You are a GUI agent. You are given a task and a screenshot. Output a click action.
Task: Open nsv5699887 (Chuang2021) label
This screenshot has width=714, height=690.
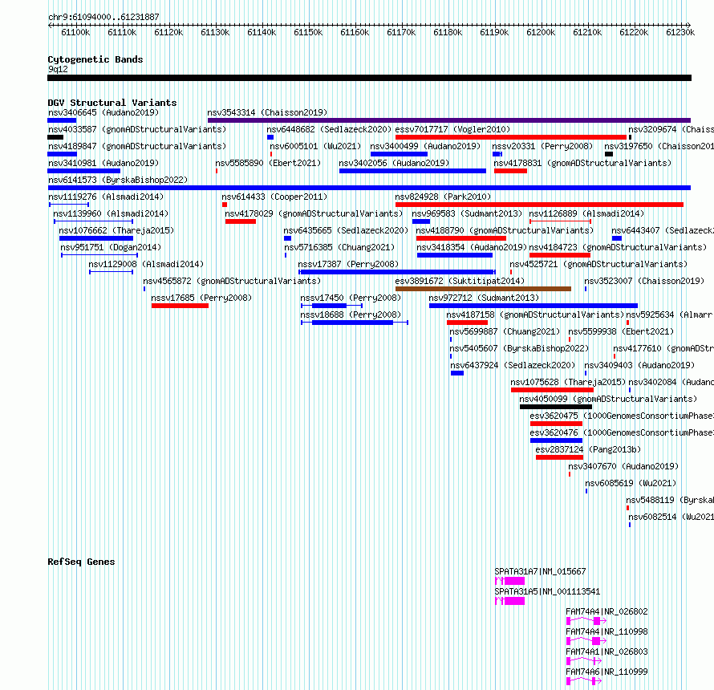(505, 331)
